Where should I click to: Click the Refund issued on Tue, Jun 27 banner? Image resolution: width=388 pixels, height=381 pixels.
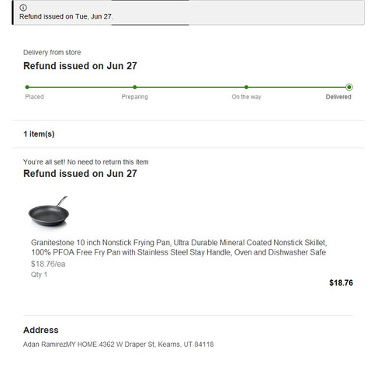(x=188, y=12)
